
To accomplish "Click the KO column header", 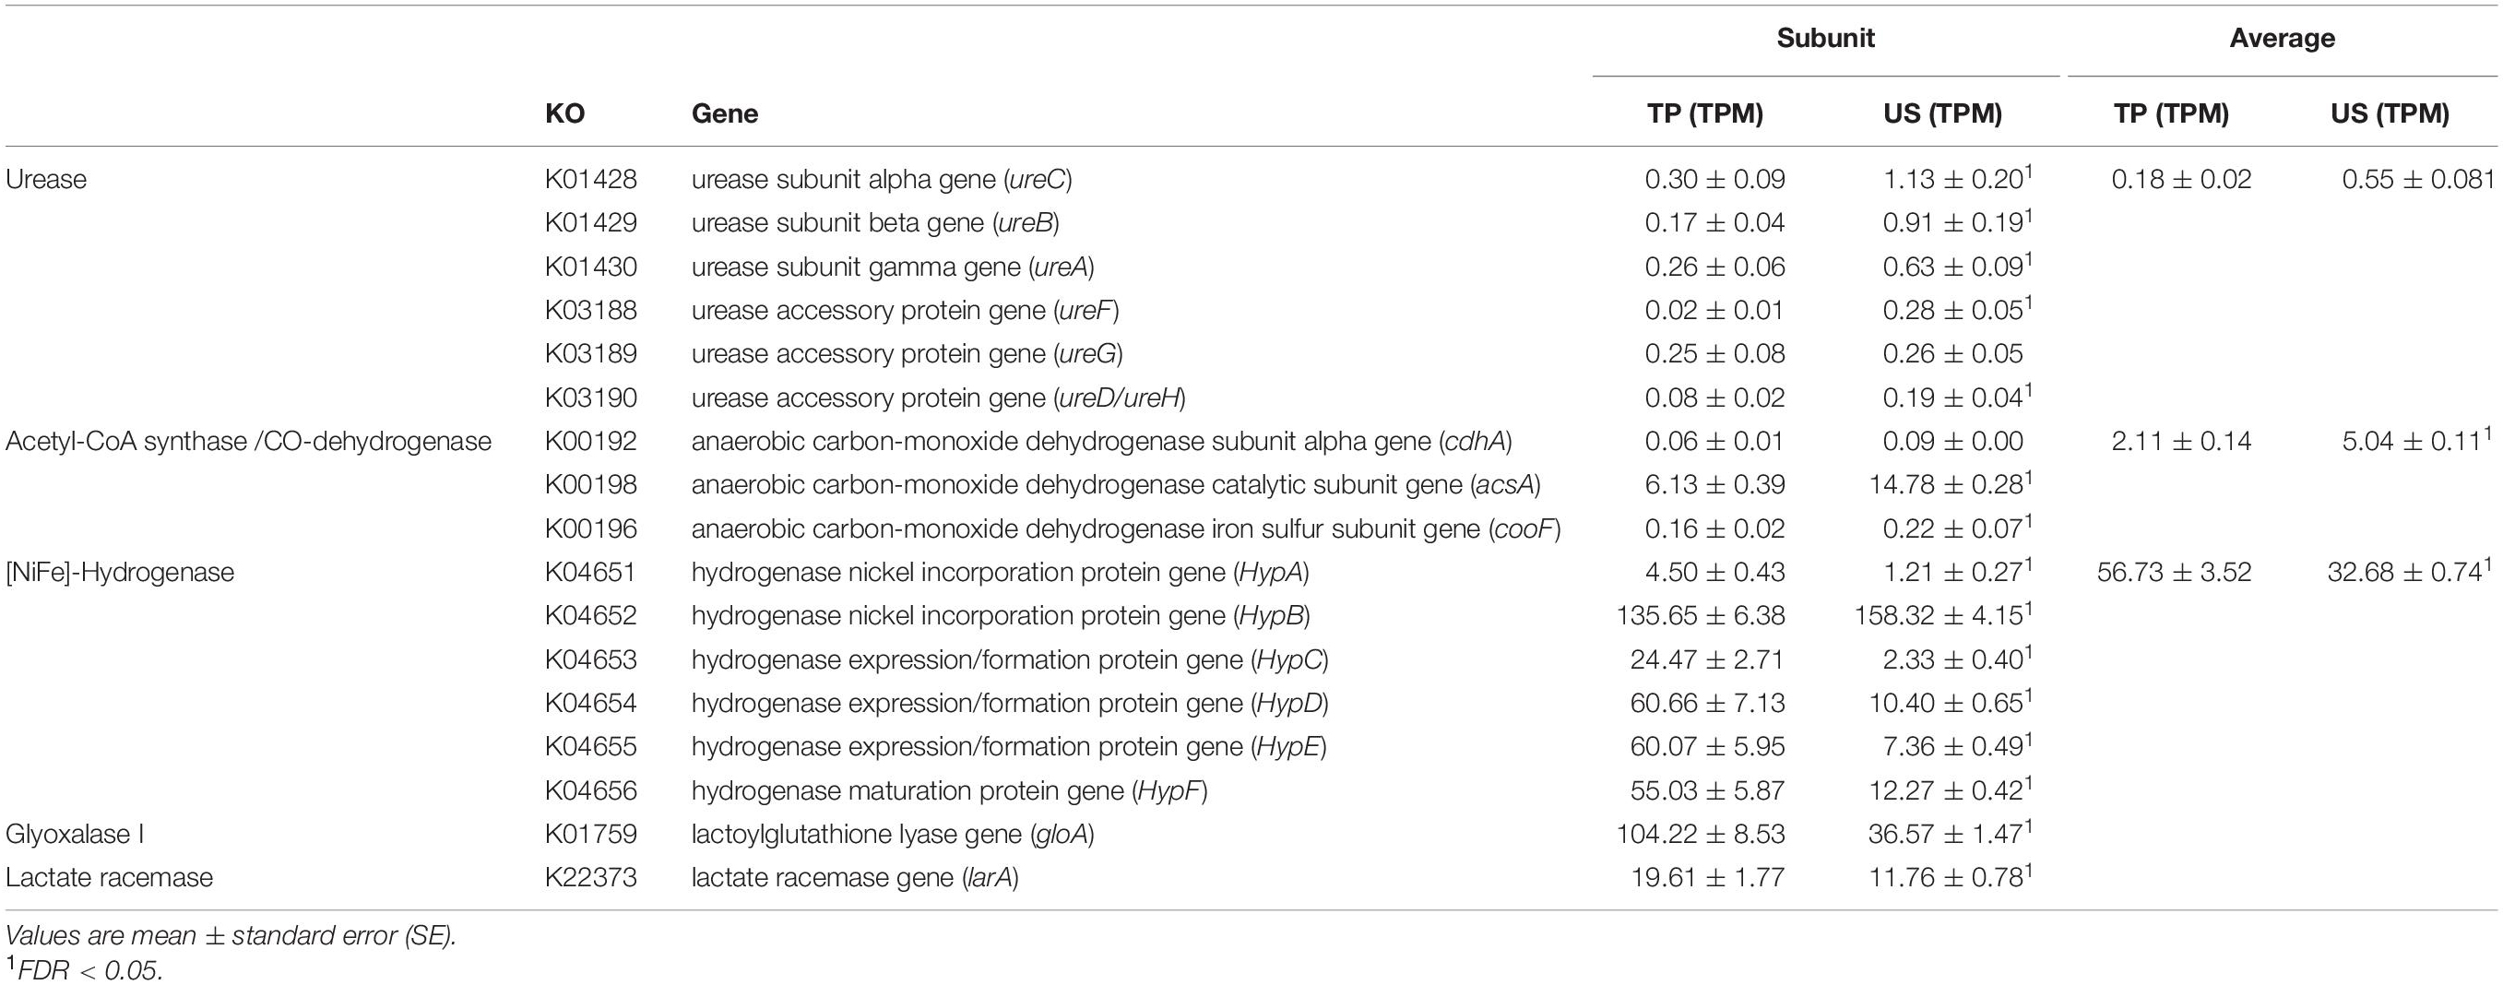I will [x=564, y=113].
